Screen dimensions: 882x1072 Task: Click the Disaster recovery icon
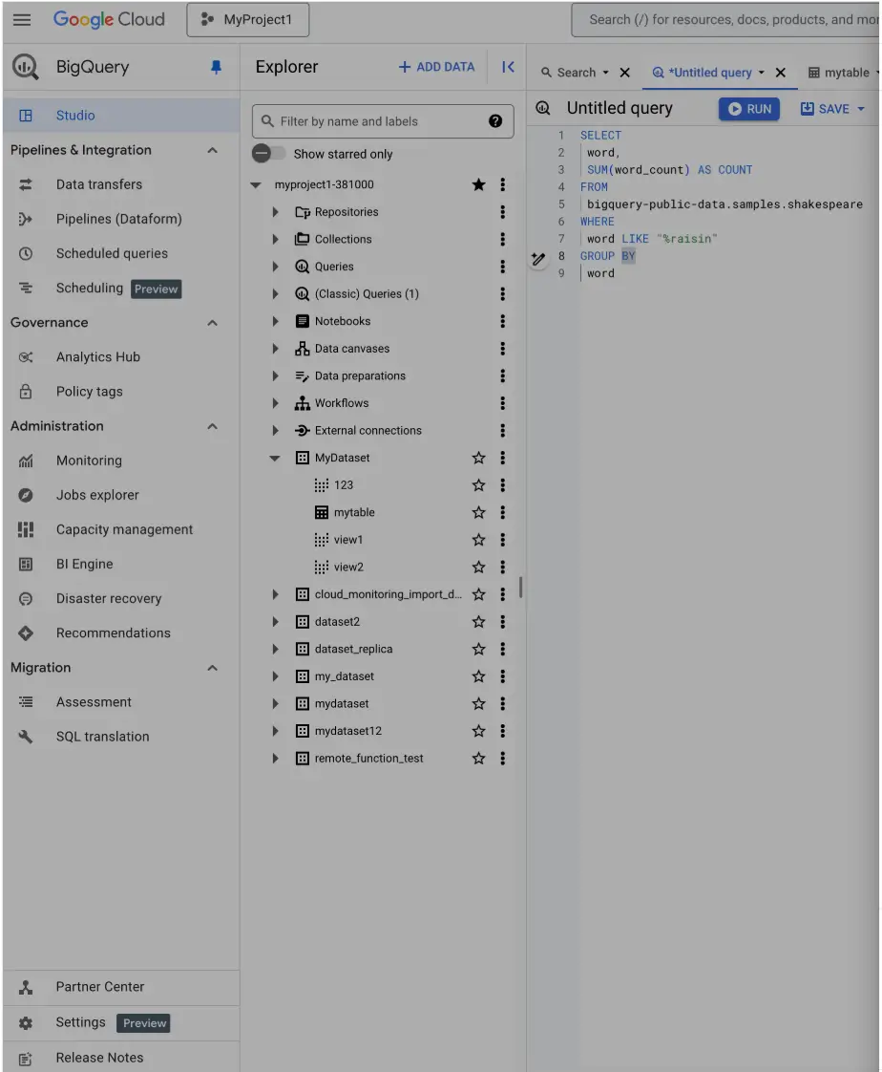(25, 598)
